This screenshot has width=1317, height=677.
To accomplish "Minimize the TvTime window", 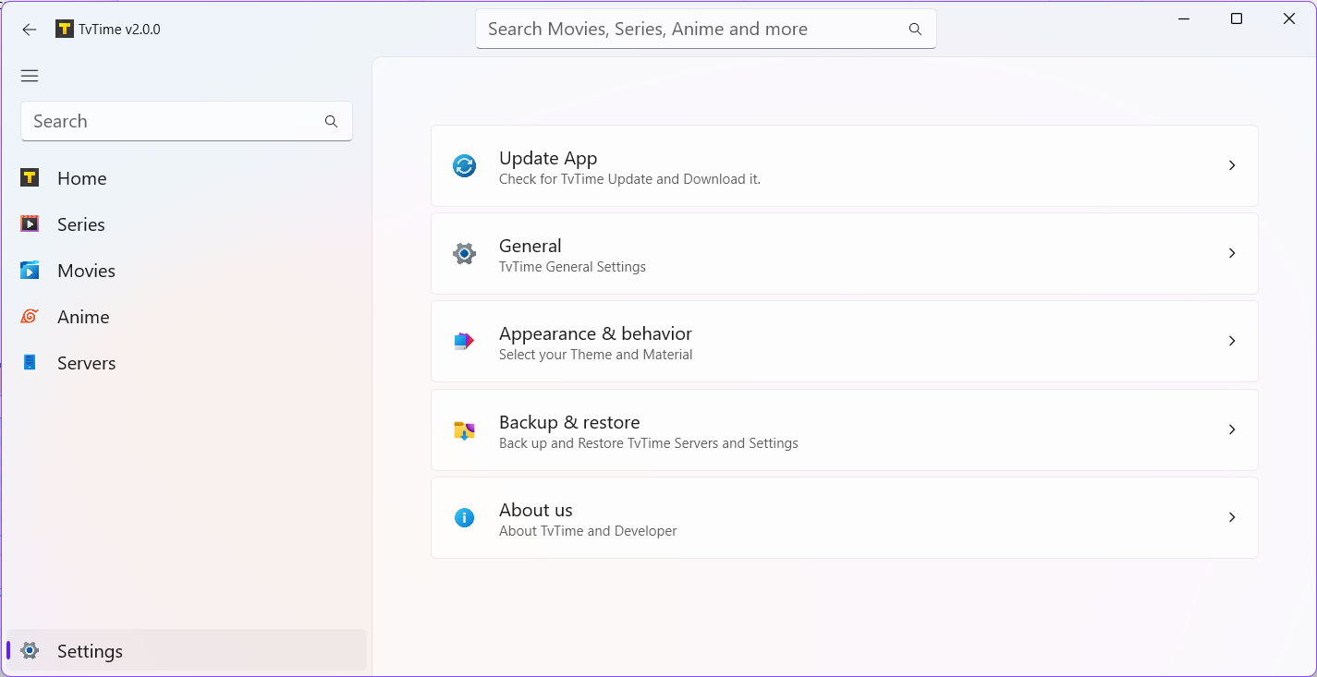I will coord(1184,18).
